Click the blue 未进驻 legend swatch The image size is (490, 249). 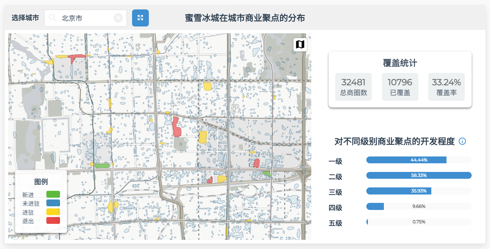(x=53, y=203)
